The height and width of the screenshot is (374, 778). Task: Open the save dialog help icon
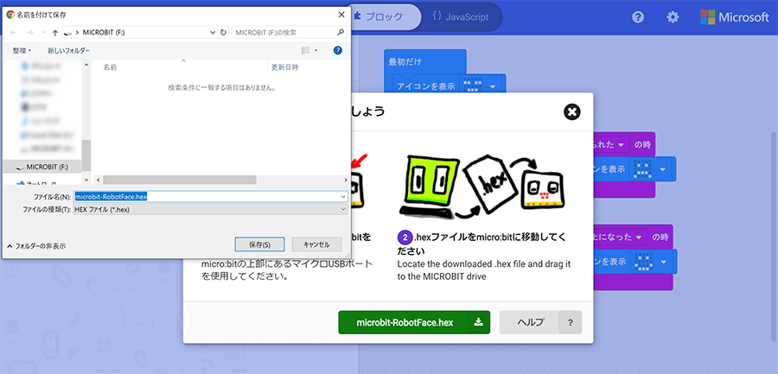(338, 50)
